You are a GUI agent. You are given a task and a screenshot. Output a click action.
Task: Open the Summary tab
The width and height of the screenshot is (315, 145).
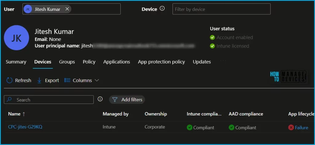click(x=16, y=62)
